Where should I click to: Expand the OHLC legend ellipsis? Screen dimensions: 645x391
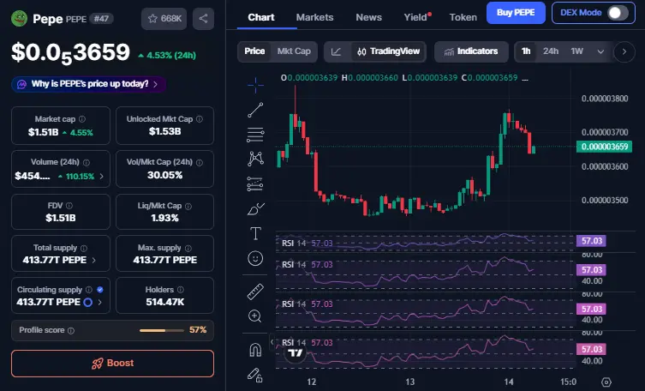[x=525, y=78]
